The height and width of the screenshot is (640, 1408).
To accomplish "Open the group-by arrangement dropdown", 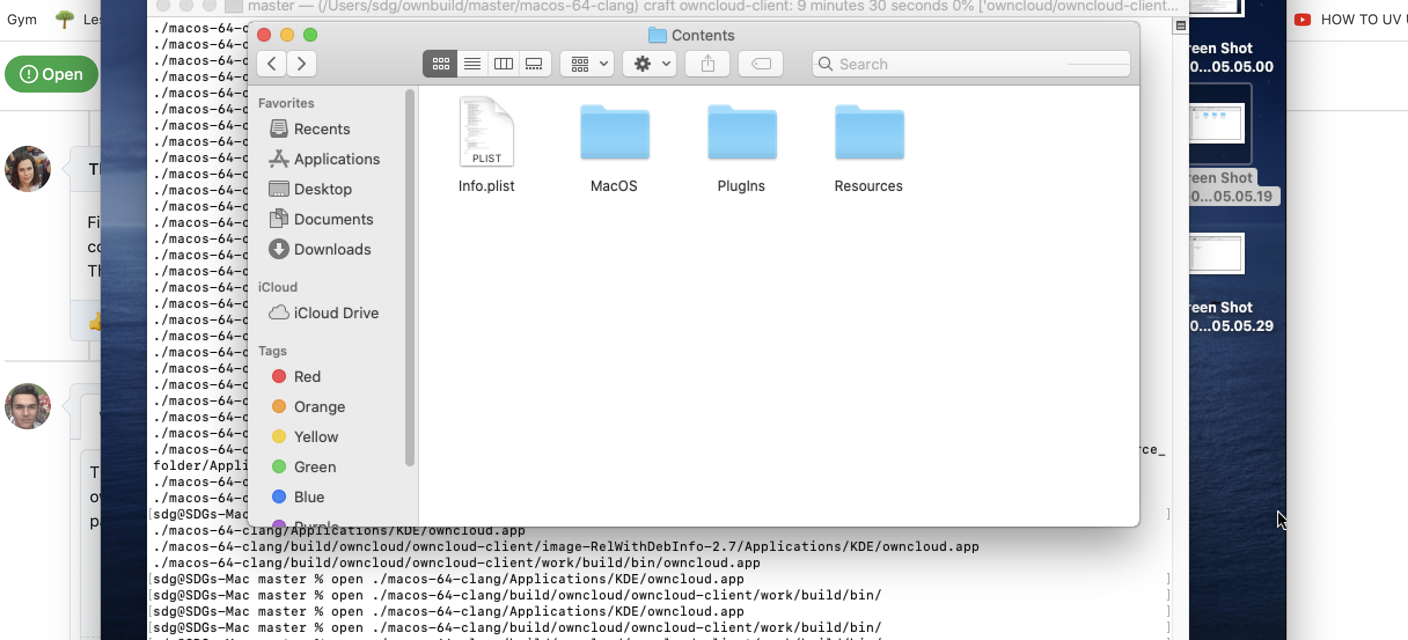I will (588, 64).
